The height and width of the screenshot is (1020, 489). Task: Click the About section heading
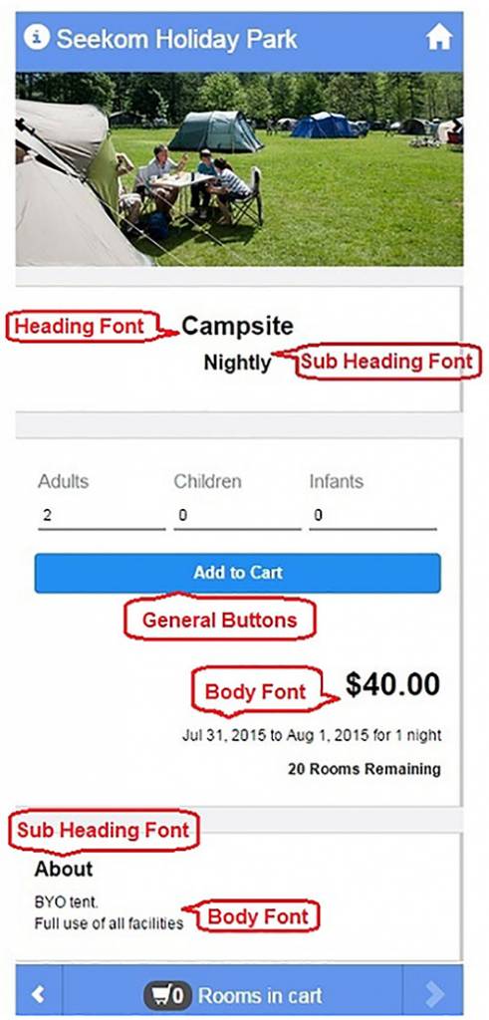(x=64, y=869)
